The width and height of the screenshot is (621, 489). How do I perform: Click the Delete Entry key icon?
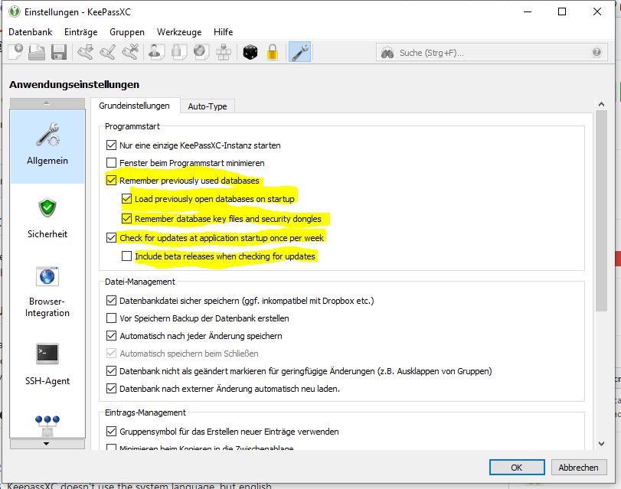(130, 52)
